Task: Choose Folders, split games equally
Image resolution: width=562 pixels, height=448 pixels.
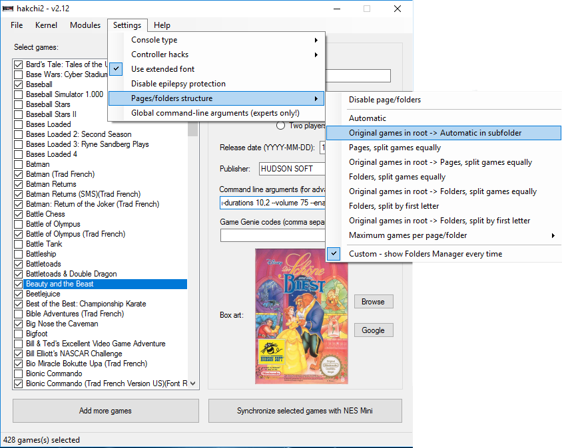Action: click(x=443, y=177)
